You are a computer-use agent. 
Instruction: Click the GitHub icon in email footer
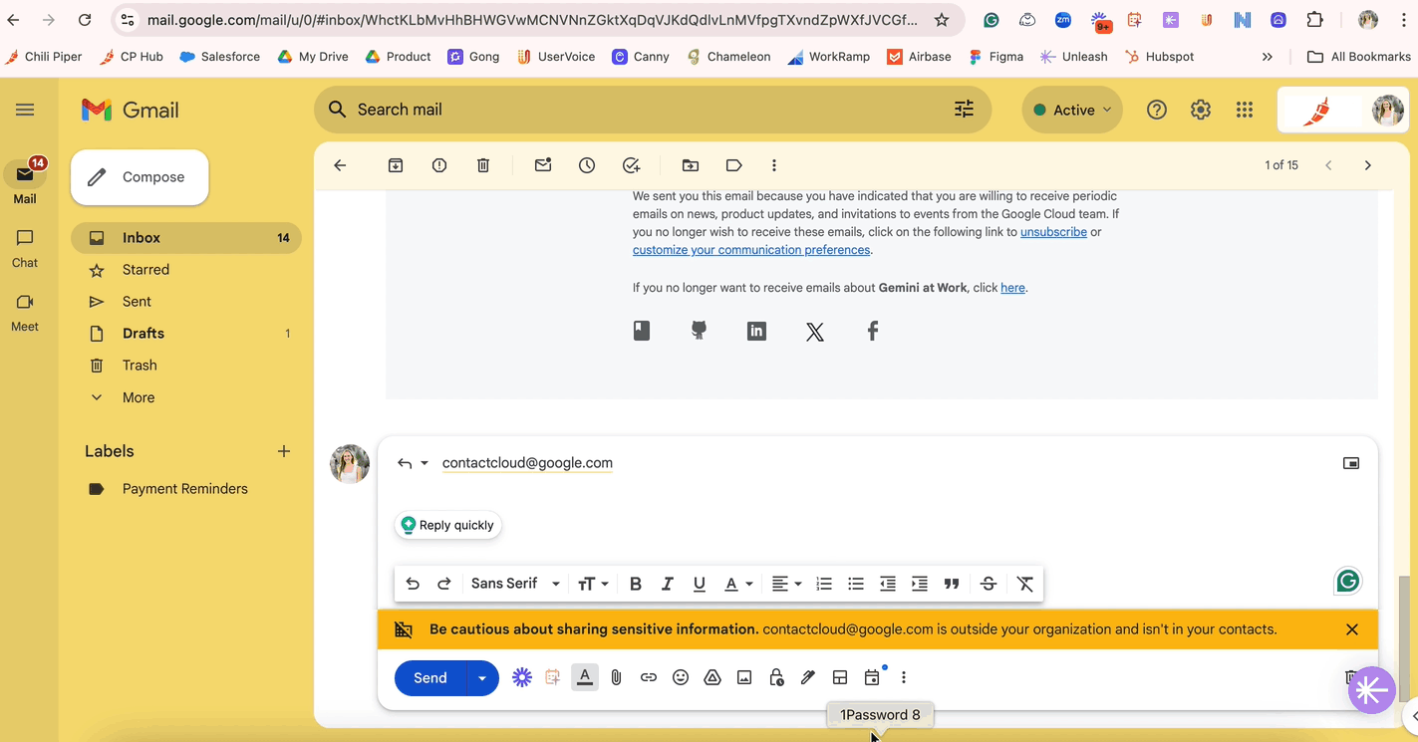pyautogui.click(x=700, y=331)
